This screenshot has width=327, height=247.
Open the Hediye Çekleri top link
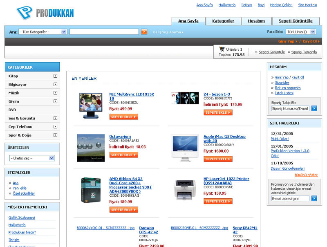point(281,5)
